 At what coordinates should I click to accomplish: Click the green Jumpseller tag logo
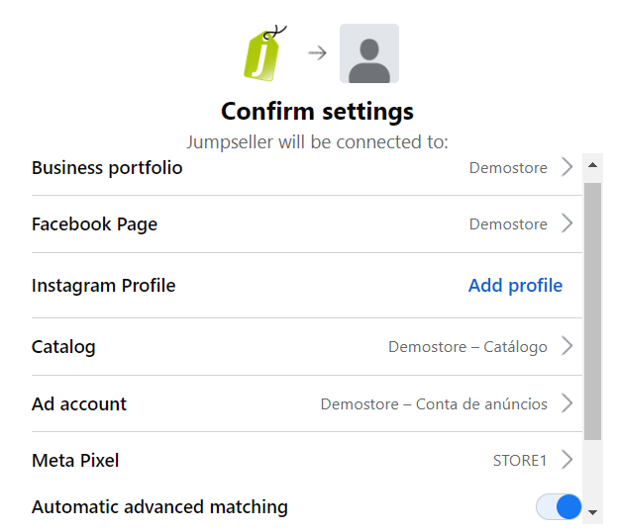264,53
